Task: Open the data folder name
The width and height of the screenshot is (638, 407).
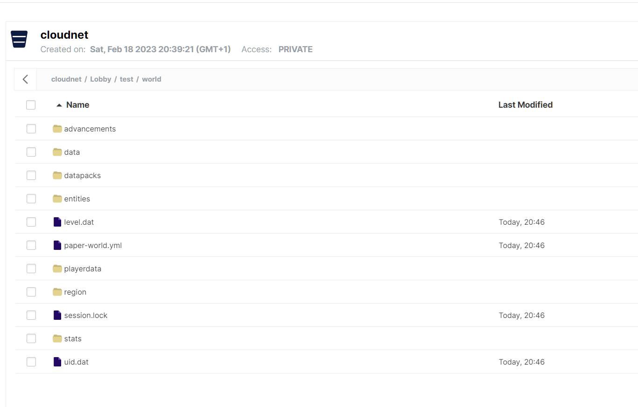Action: (72, 152)
